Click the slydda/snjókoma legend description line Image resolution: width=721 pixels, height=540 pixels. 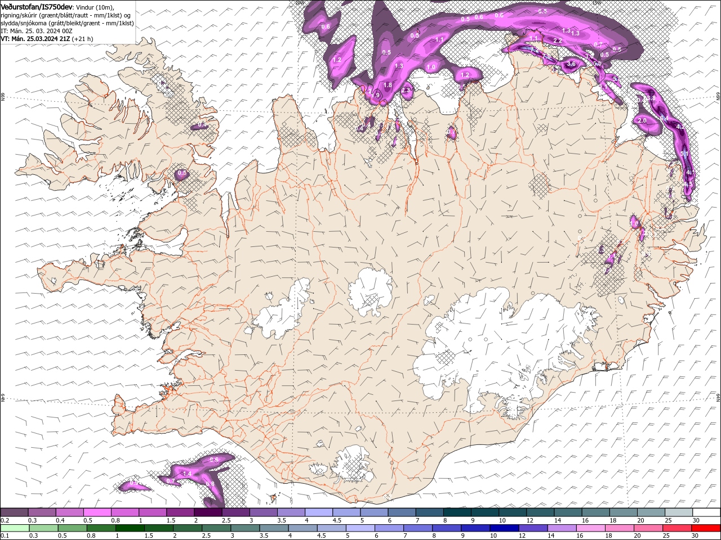[x=66, y=23]
